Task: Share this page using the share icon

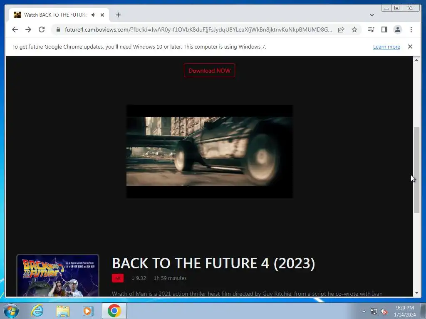Action: tap(341, 29)
